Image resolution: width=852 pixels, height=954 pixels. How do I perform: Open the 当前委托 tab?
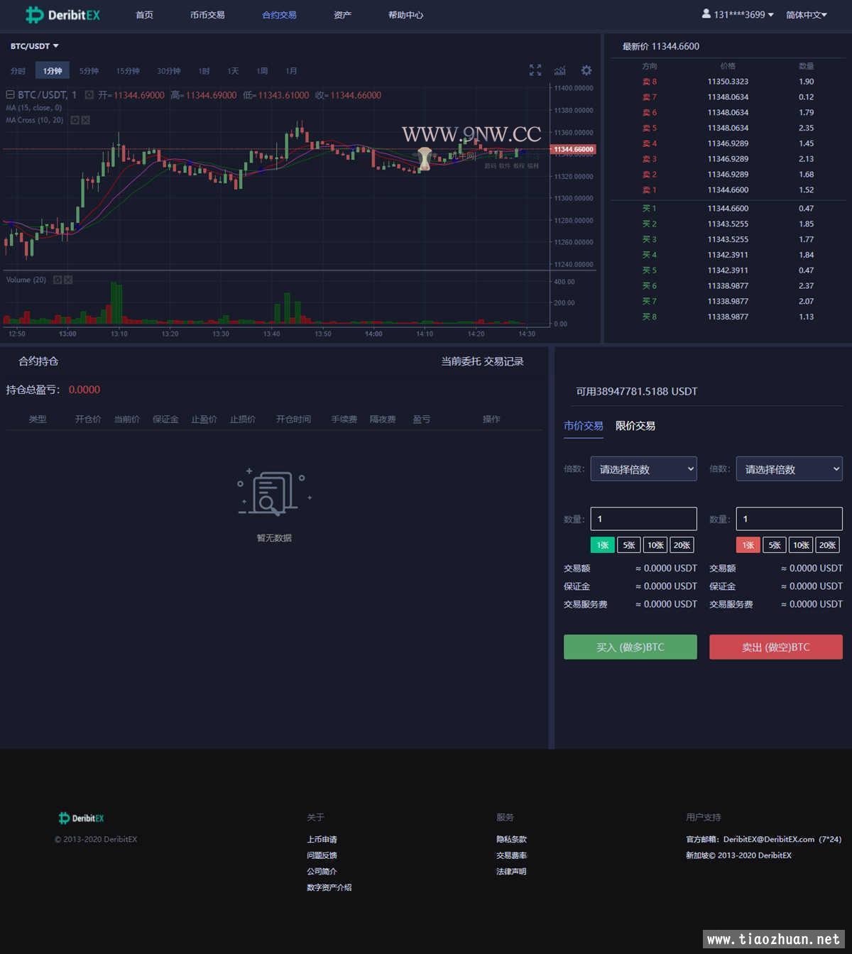pos(461,361)
